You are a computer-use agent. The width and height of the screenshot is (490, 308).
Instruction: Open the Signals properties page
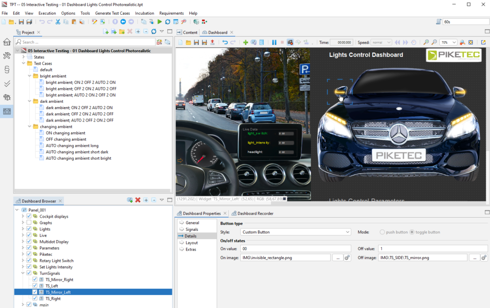click(x=191, y=229)
